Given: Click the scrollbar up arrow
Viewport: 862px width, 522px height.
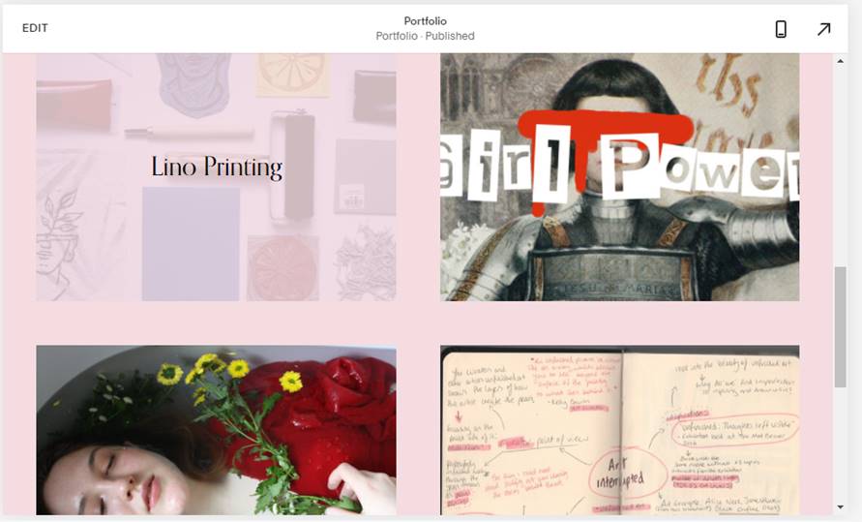Looking at the screenshot, I should point(840,61).
